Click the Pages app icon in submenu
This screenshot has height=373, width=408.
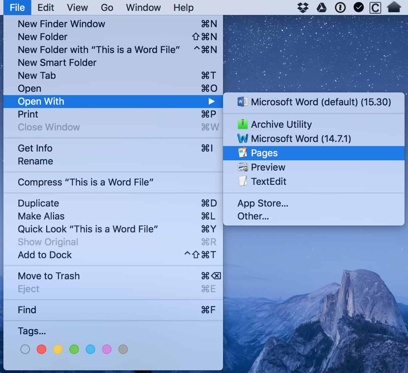tap(242, 153)
